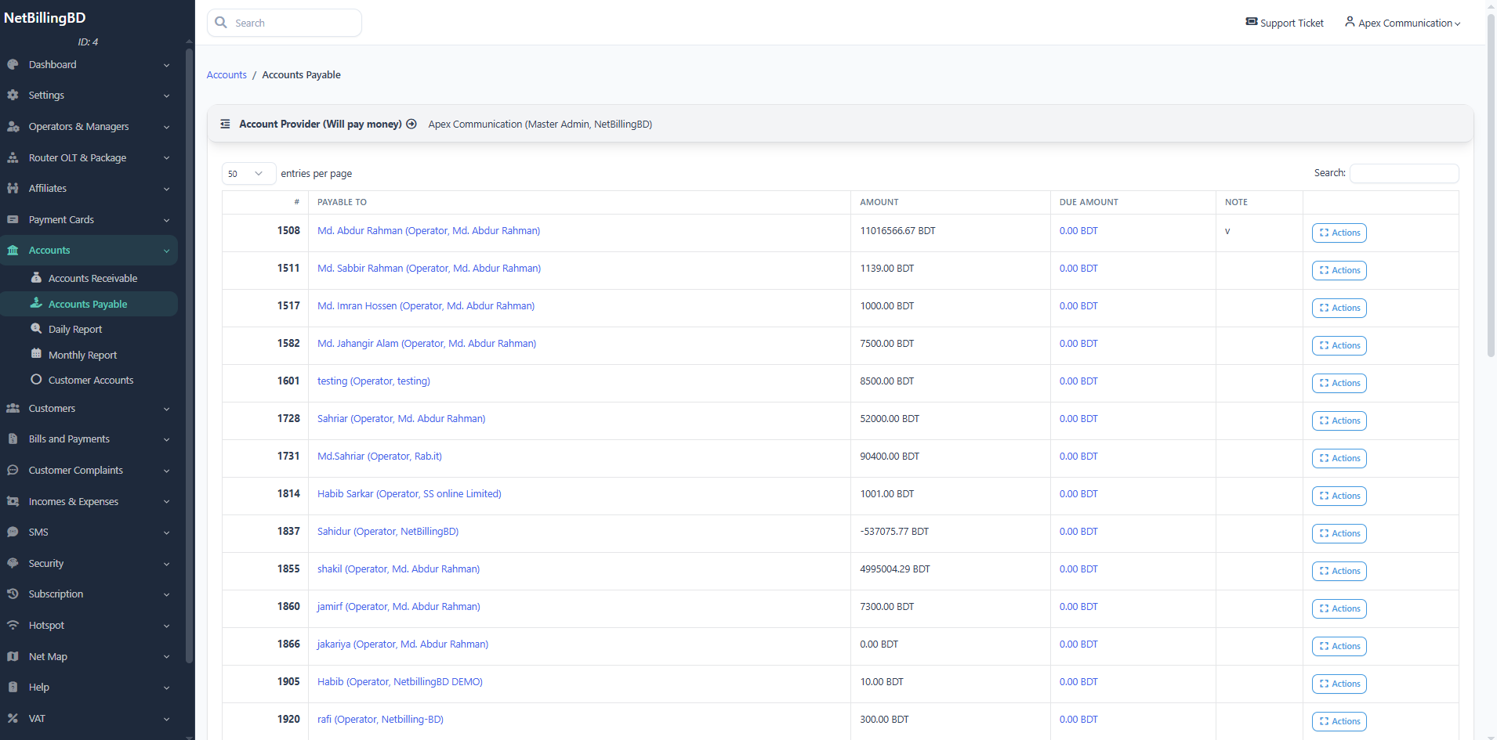
Task: Click the table Search input field
Action: [1404, 173]
